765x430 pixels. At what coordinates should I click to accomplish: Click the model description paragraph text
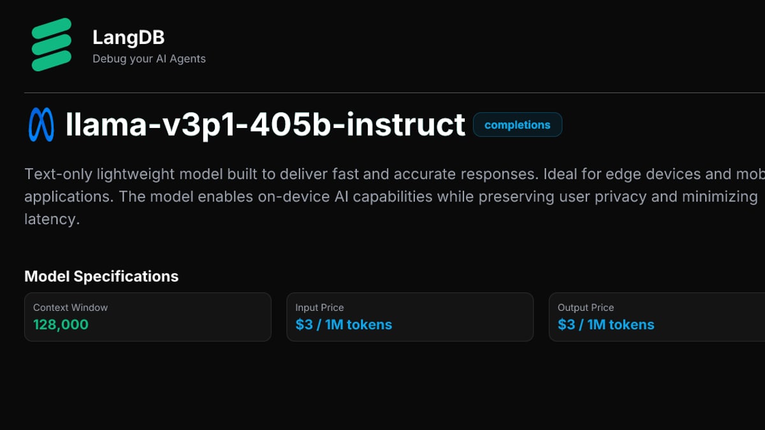point(395,197)
